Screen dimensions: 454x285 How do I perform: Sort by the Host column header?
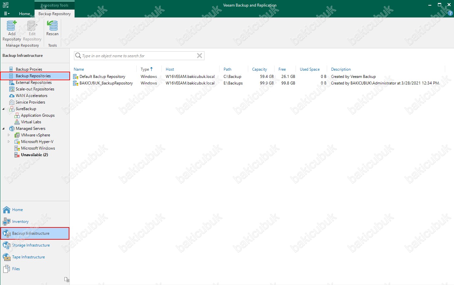(170, 69)
